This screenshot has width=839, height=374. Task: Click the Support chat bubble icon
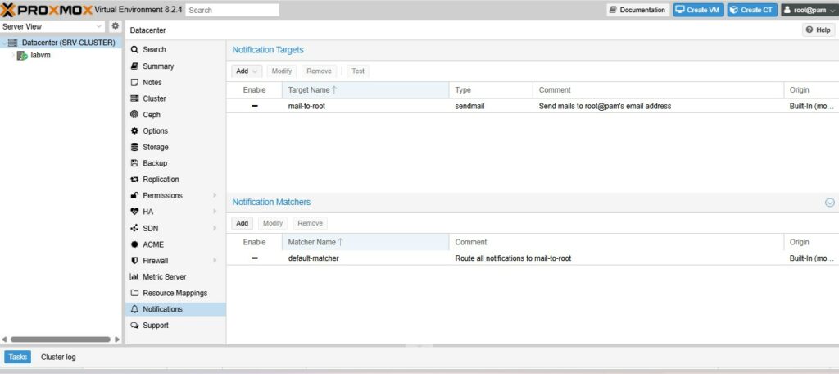tap(134, 326)
